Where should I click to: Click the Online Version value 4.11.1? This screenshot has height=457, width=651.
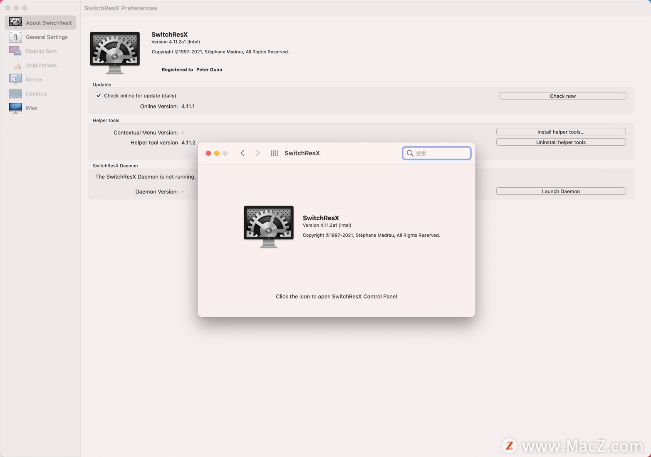(x=188, y=106)
